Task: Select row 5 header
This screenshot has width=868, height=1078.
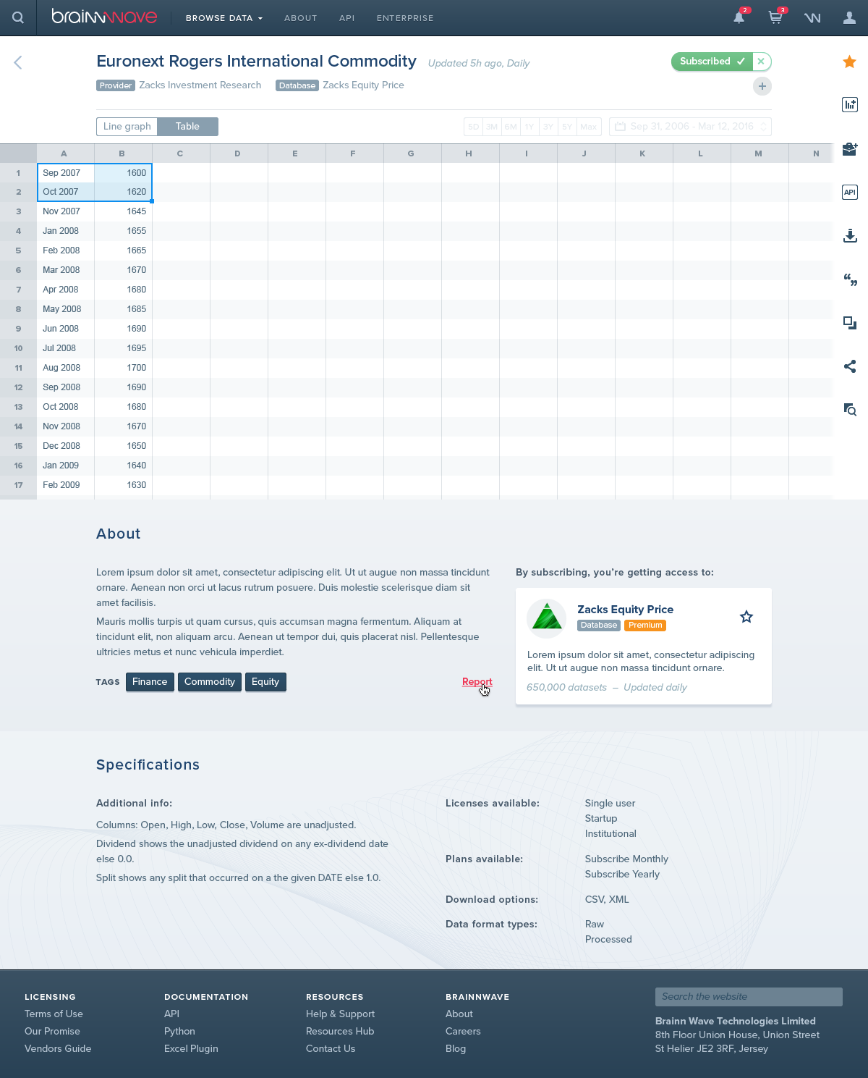Action: tap(18, 250)
